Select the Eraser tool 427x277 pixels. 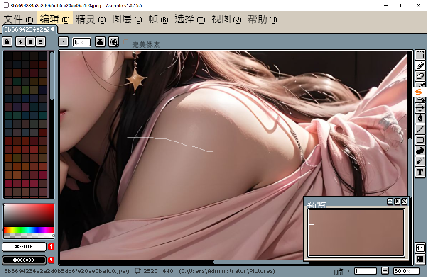pos(420,76)
